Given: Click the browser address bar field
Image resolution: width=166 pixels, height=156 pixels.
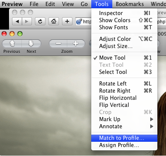Looking at the screenshot, I should [x=83, y=21].
